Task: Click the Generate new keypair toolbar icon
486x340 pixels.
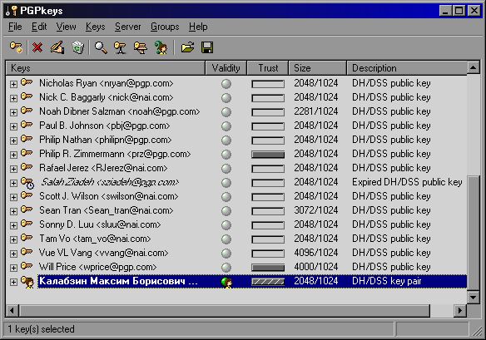Action: click(16, 47)
